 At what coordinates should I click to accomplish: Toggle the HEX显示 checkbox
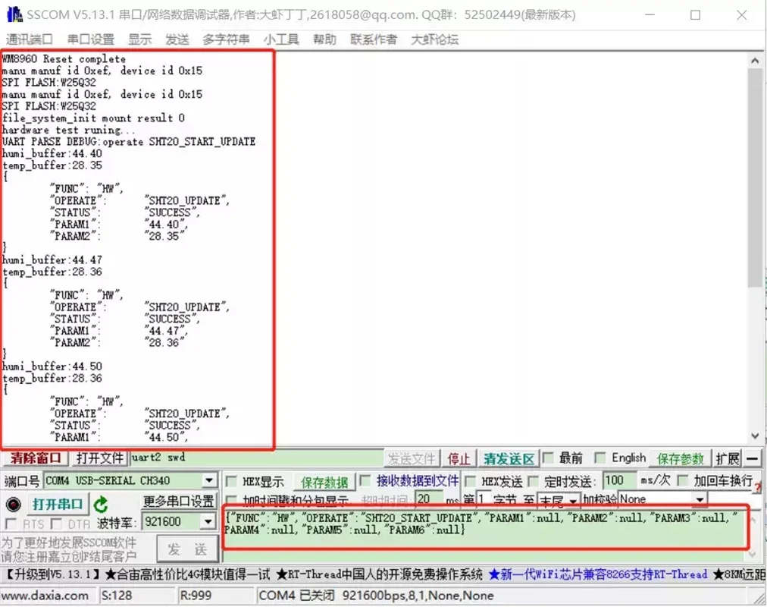point(231,482)
